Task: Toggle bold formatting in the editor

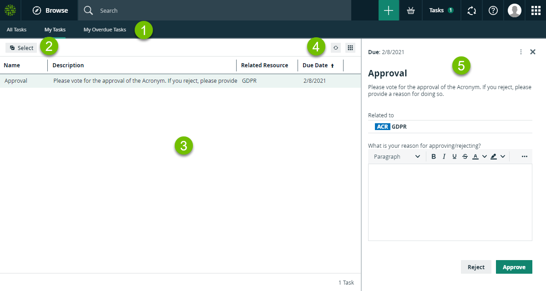Action: point(434,156)
